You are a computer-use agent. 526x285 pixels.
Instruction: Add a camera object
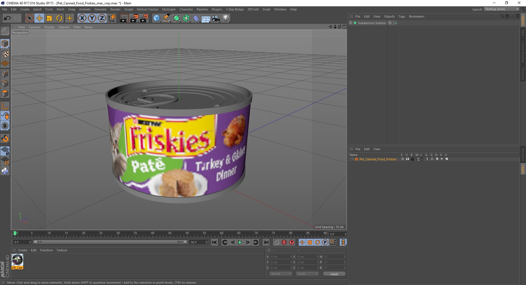coord(216,18)
